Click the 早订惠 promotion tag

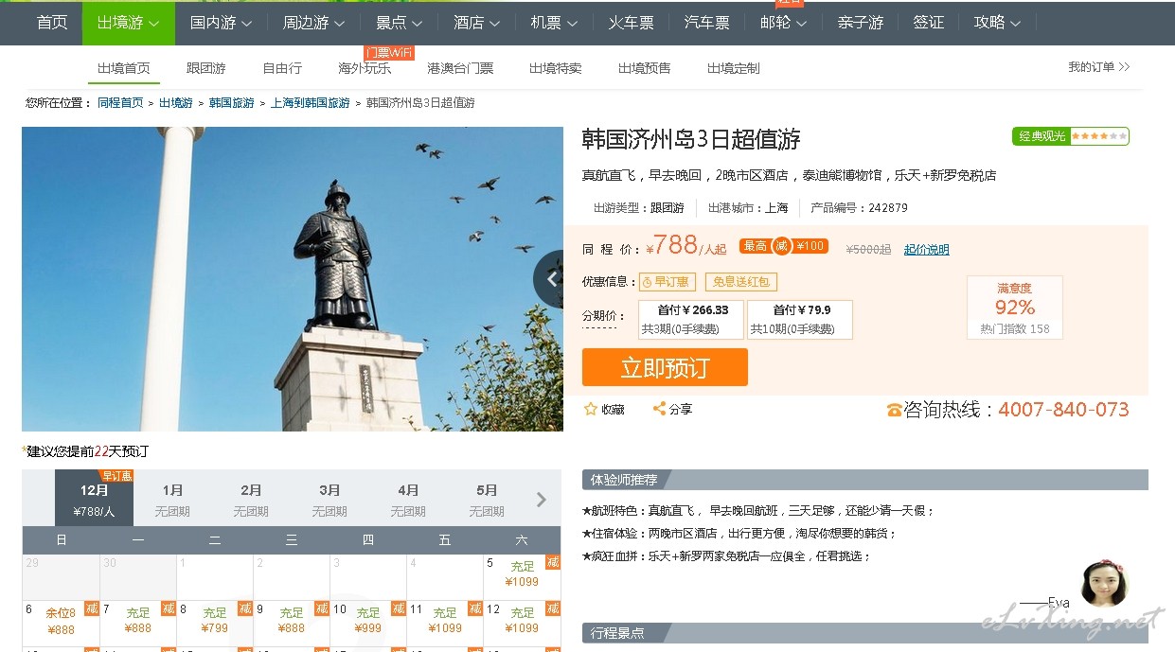point(668,282)
